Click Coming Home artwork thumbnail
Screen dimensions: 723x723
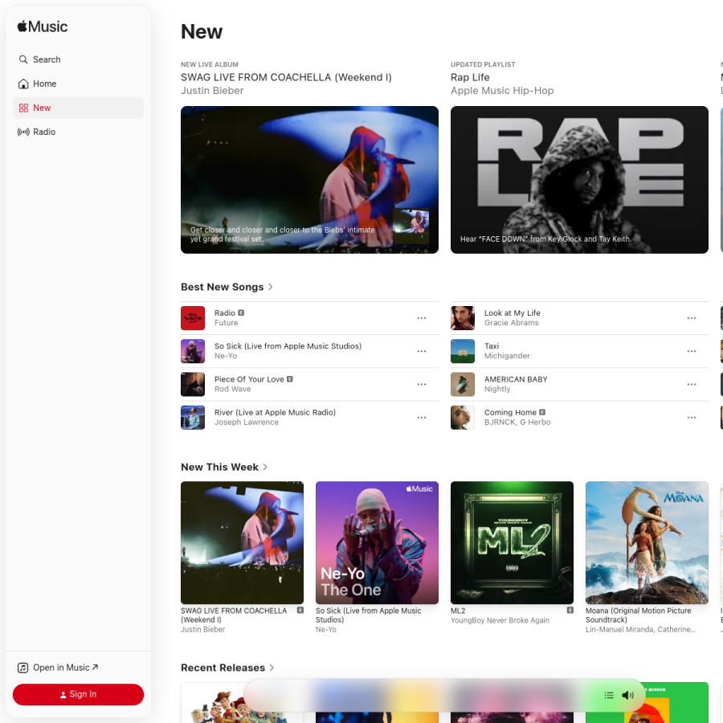click(463, 418)
